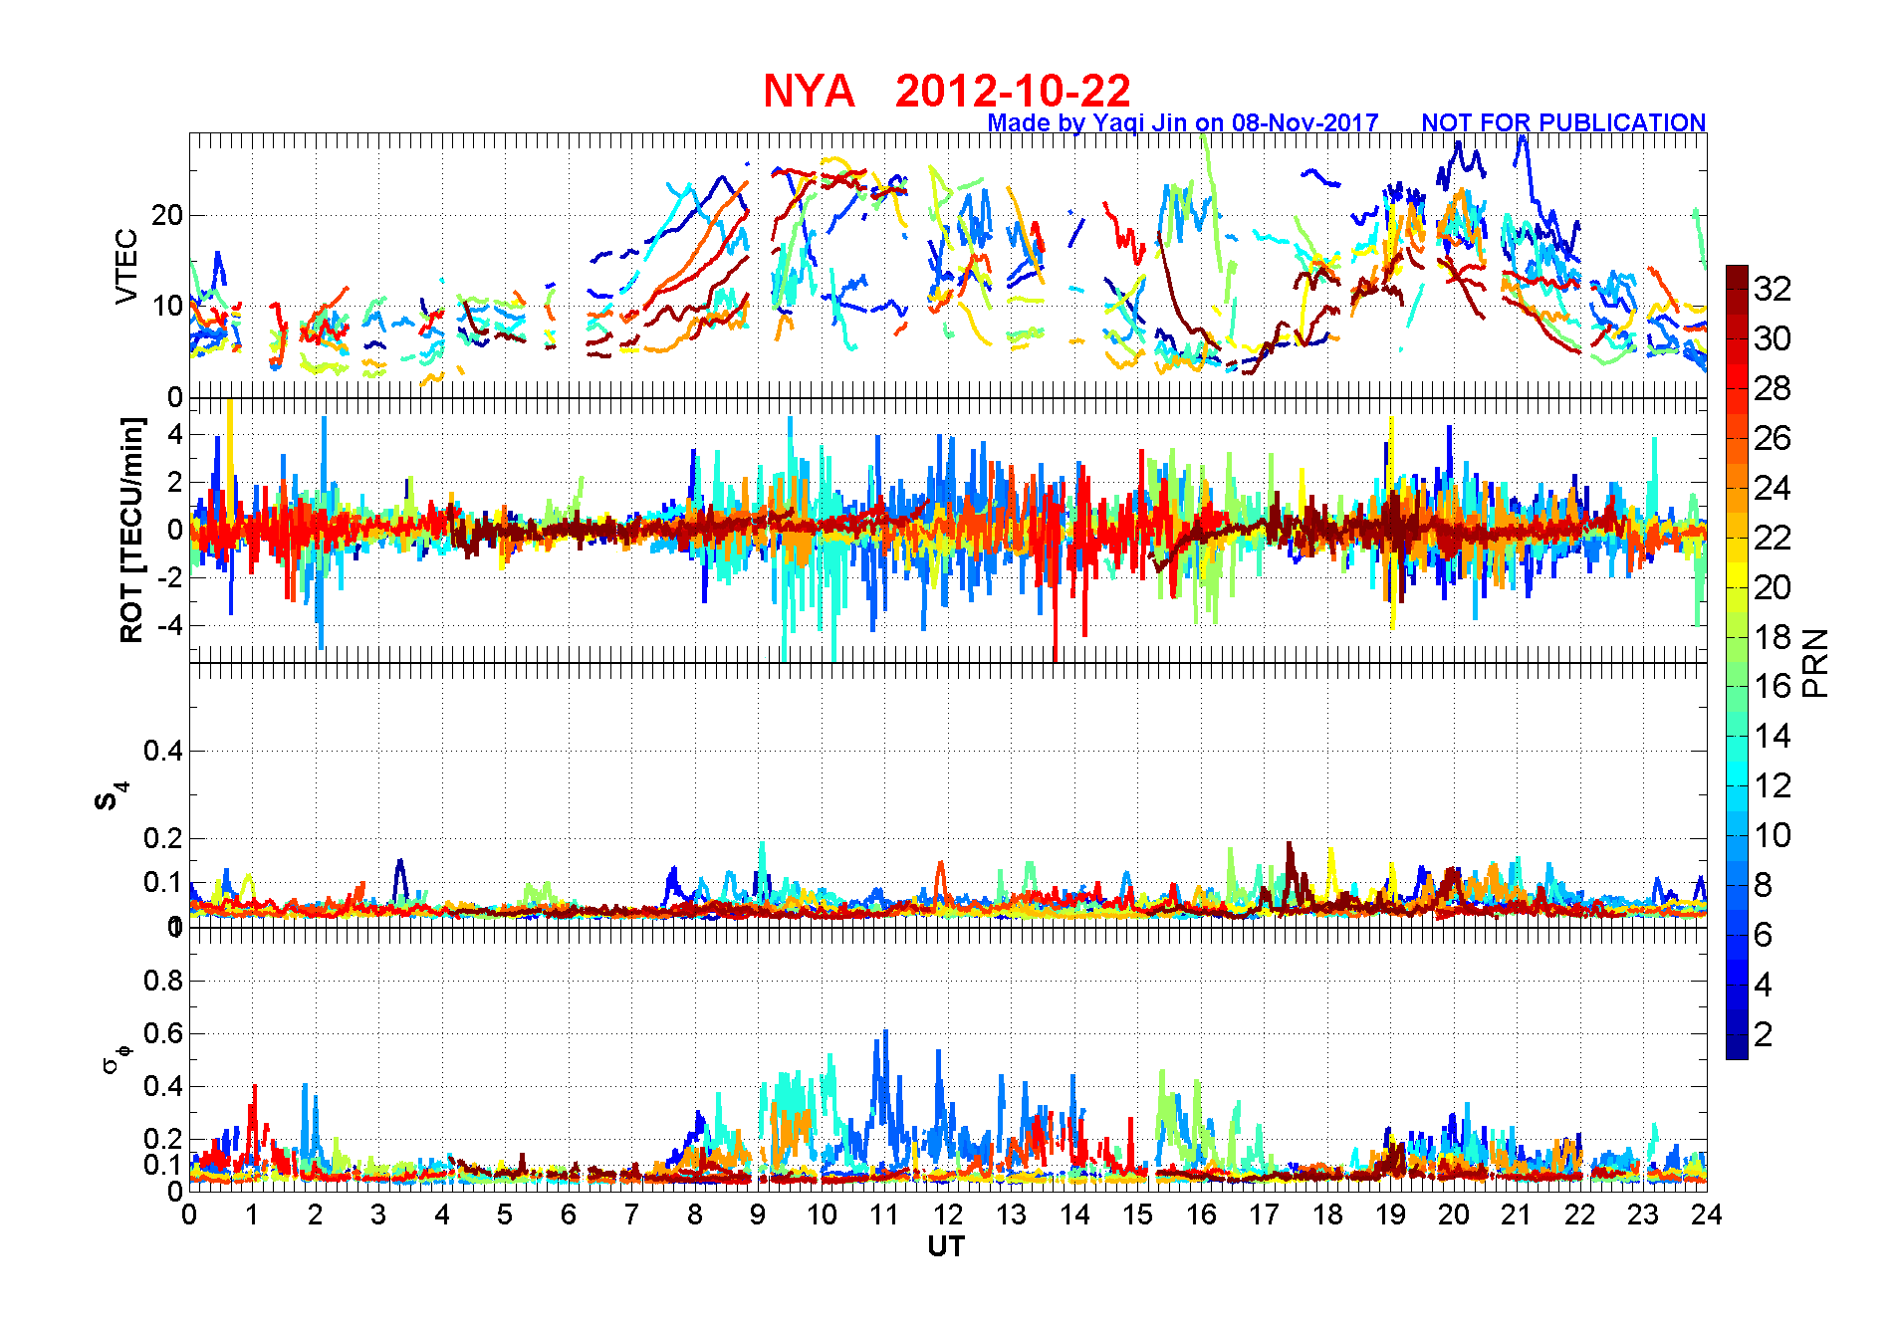Image resolution: width=1896 pixels, height=1324 pixels.
Task: Click the sigma phi tick label 0.6
Action: pos(163,1033)
